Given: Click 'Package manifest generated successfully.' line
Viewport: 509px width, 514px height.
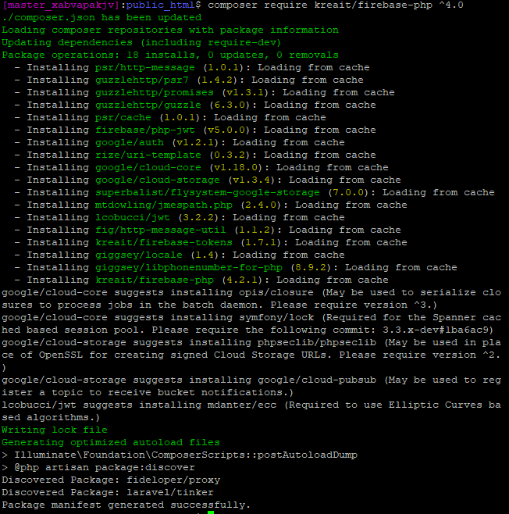Looking at the screenshot, I should coord(126,505).
